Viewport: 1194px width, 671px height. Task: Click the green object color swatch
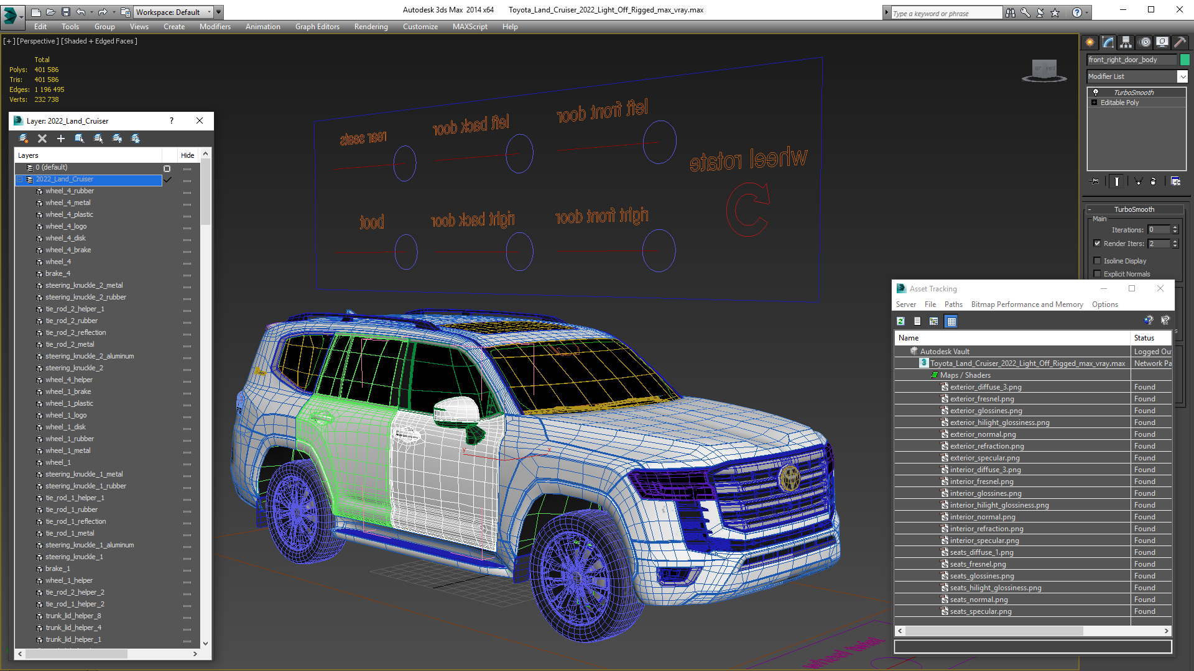click(1185, 60)
